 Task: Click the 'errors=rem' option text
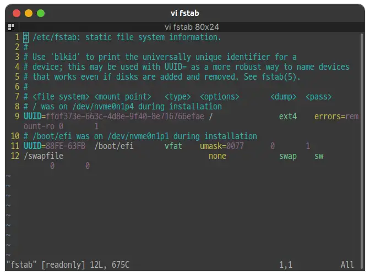(336, 117)
